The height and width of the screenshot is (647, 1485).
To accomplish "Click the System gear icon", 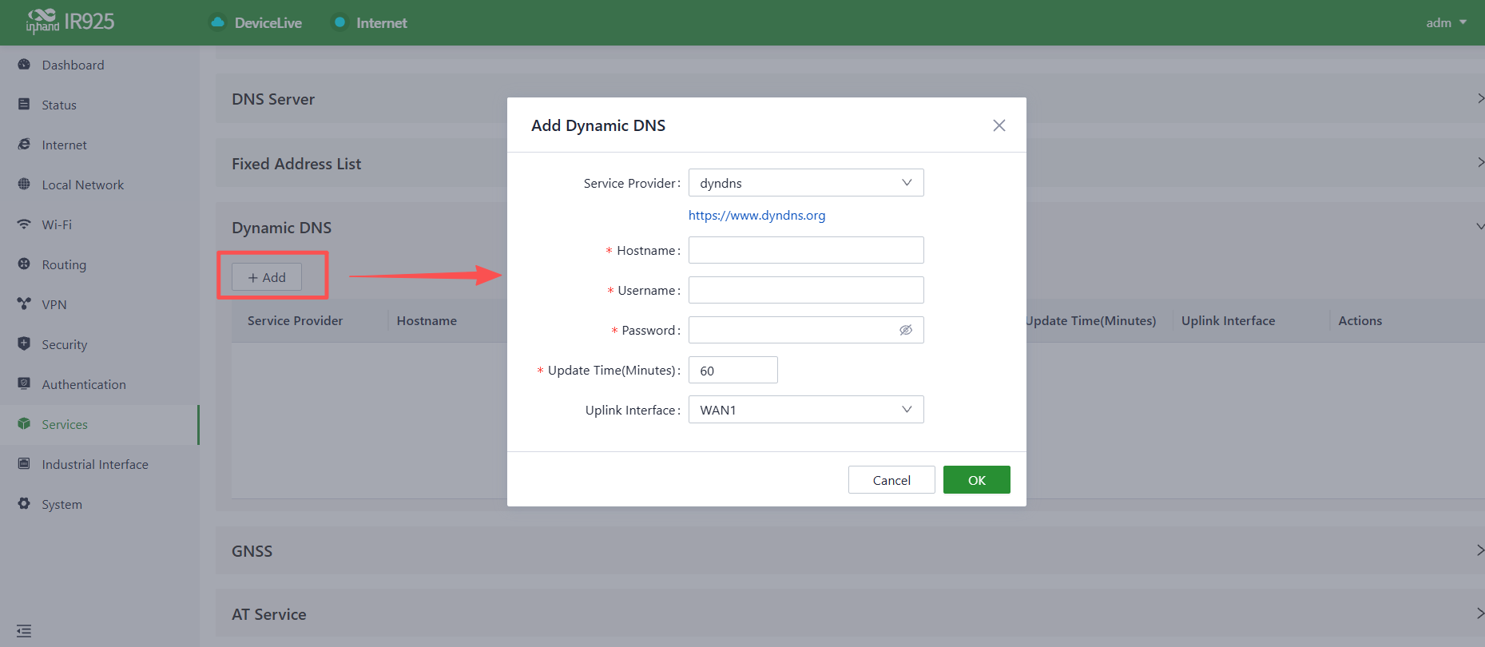I will (24, 504).
